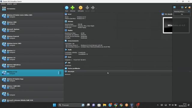Image resolution: width=192 pixels, height=108 pixels.
Task: Click the USB section plug icon
Action: (x=66, y=63)
